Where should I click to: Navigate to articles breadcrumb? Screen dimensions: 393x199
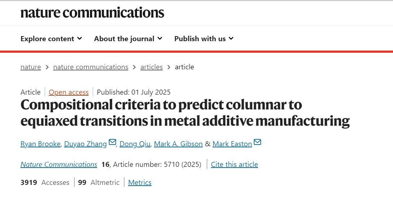tap(151, 67)
